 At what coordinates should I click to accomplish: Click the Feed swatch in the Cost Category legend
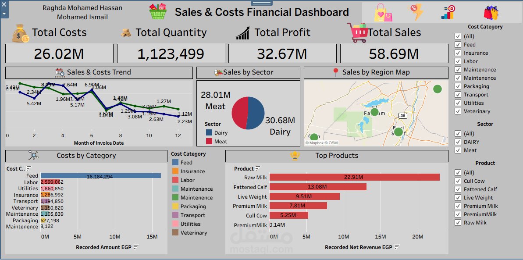(x=175, y=163)
